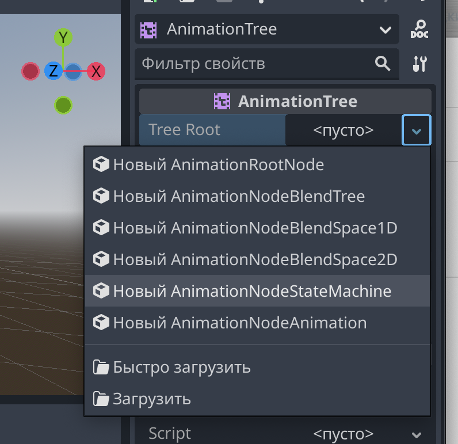
Task: Focus the Фильтр свойств input field
Action: pyautogui.click(x=266, y=64)
